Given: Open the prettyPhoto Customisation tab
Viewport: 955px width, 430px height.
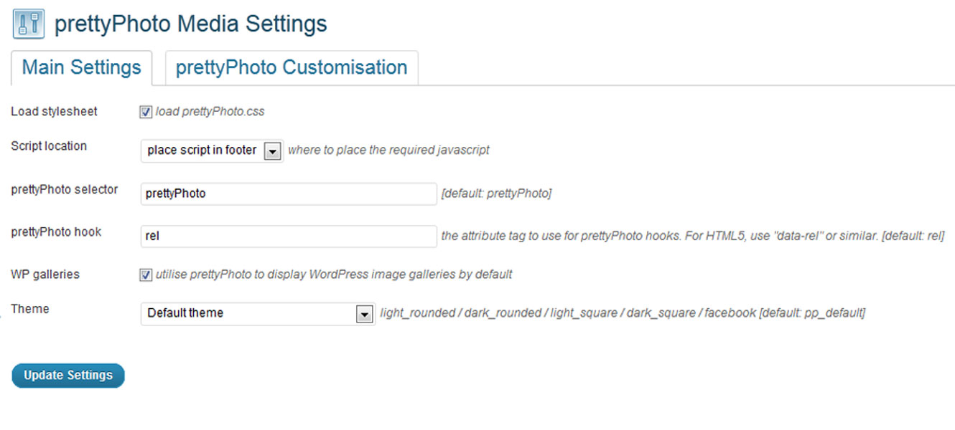Looking at the screenshot, I should point(292,67).
